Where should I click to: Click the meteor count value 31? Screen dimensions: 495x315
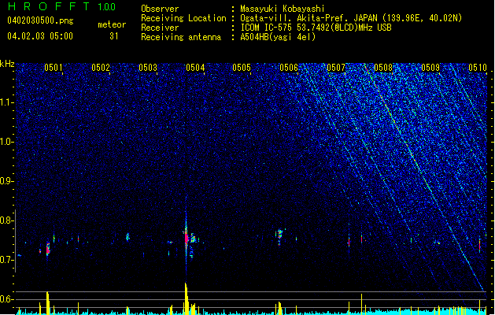(114, 36)
